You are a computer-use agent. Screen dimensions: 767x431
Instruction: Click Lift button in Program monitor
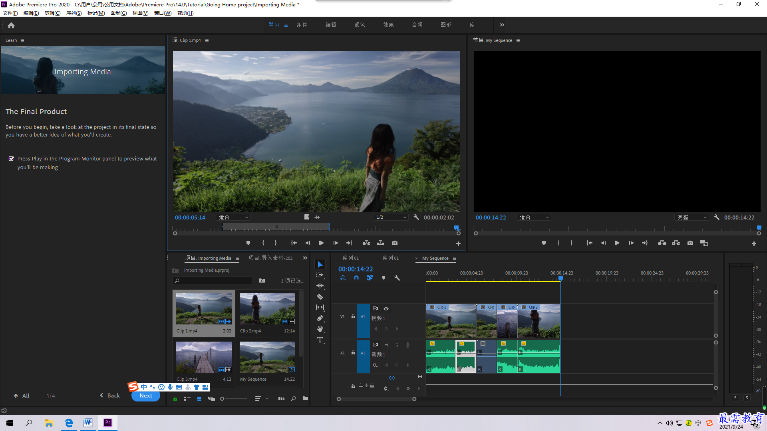point(662,243)
